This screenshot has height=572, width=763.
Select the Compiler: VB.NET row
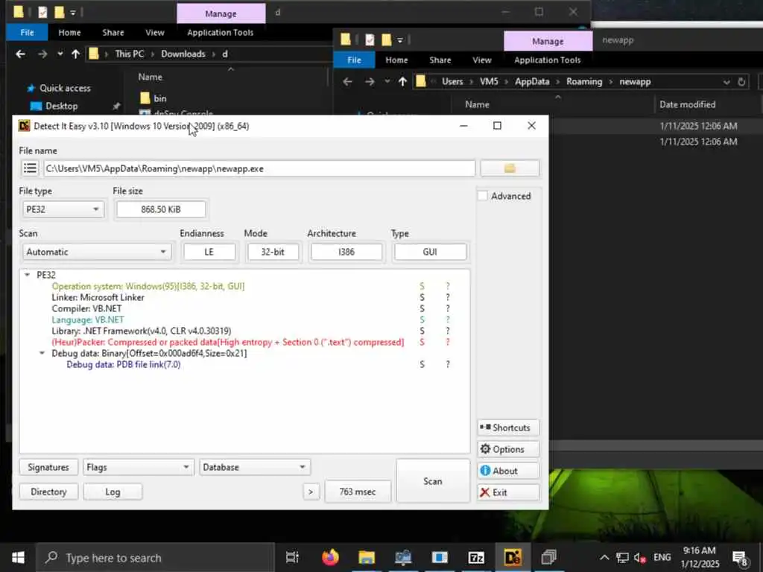tap(86, 308)
